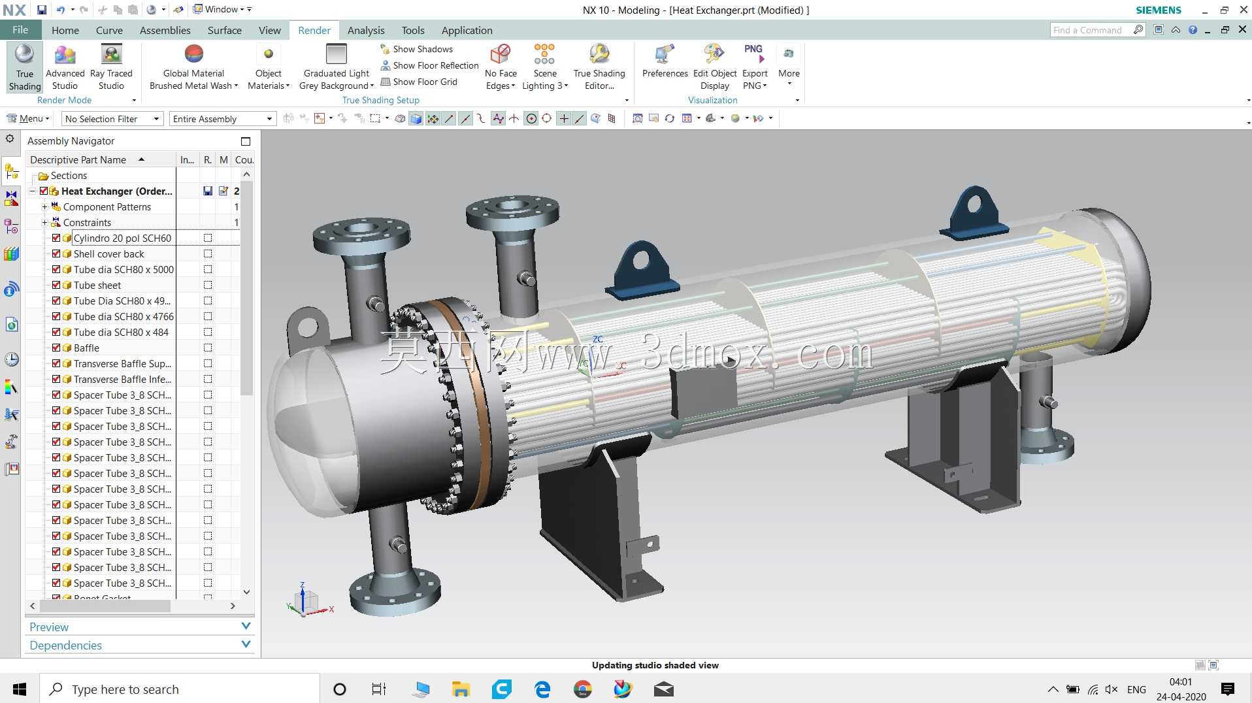Expand the Dependencies section
1252x703 pixels.
click(140, 645)
